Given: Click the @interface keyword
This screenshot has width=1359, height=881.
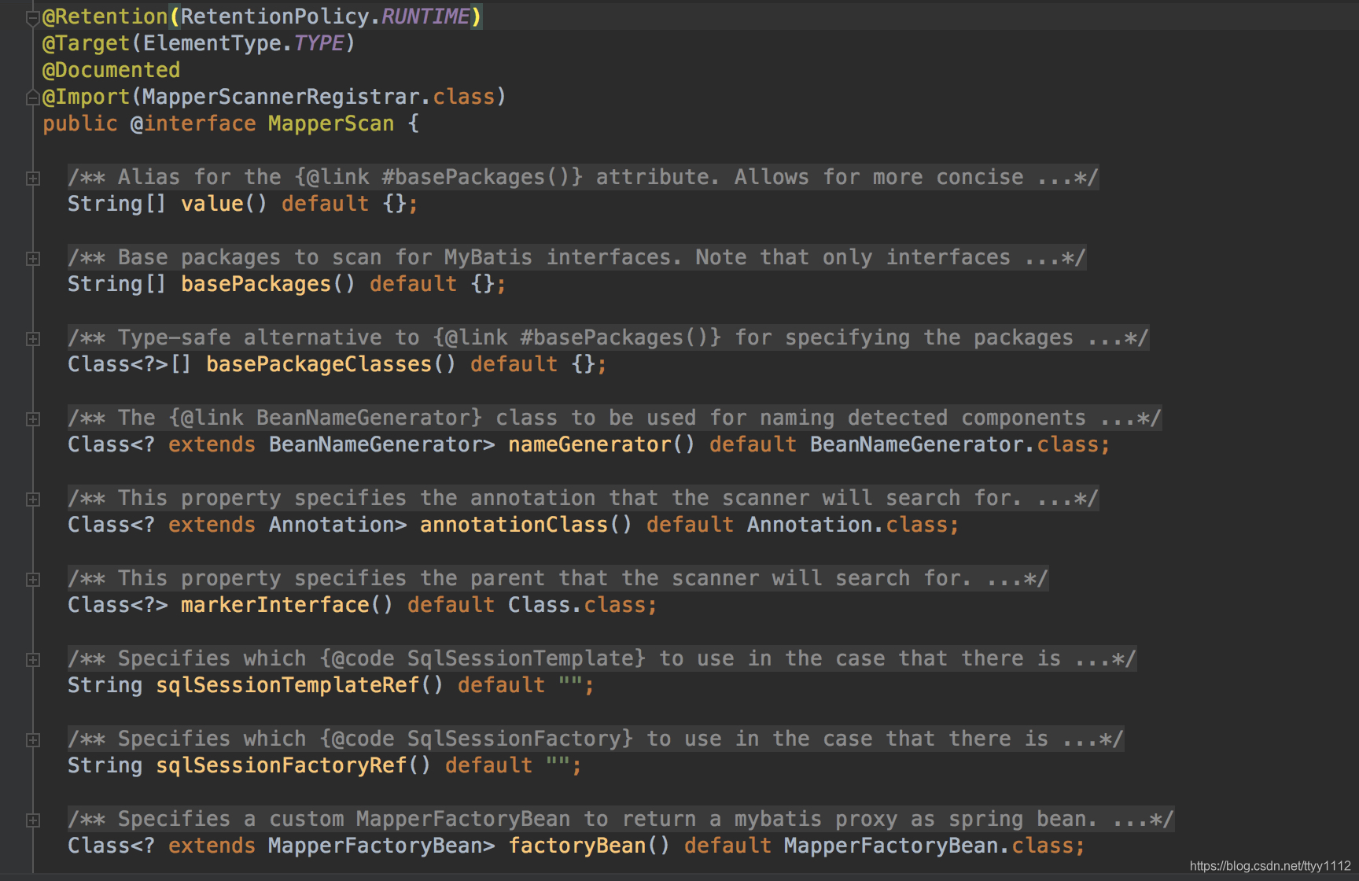Looking at the screenshot, I should coord(193,123).
